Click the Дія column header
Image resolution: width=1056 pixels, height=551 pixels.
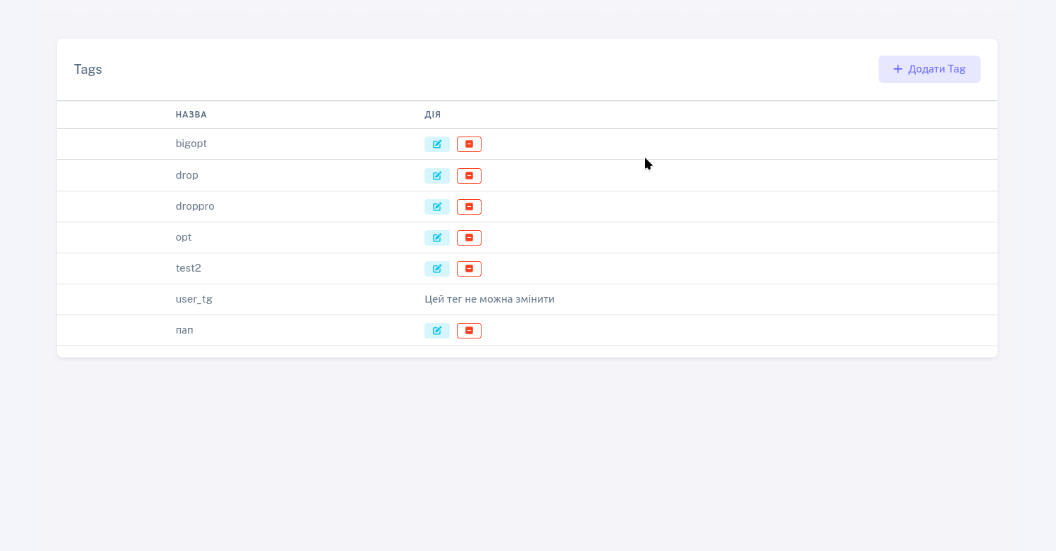click(432, 115)
